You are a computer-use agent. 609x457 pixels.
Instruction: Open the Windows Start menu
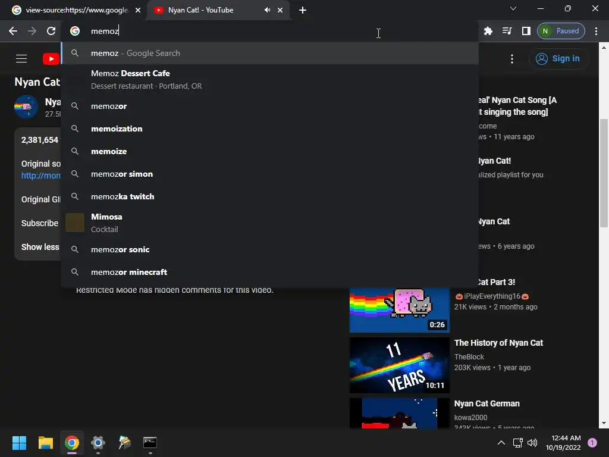19,443
